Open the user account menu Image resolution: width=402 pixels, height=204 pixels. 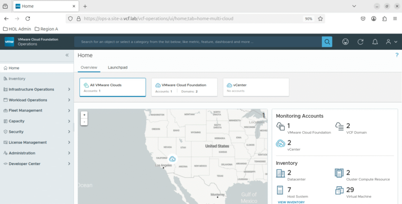[x=391, y=42]
